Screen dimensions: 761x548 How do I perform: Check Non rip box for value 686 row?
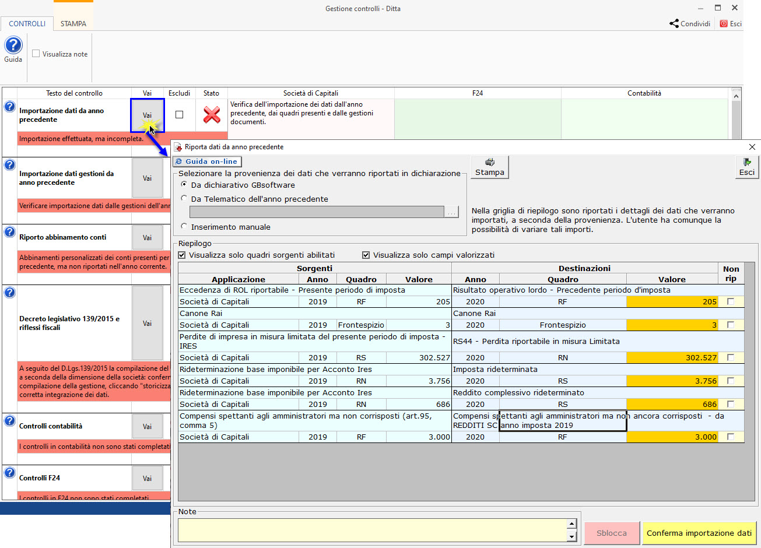coord(731,404)
